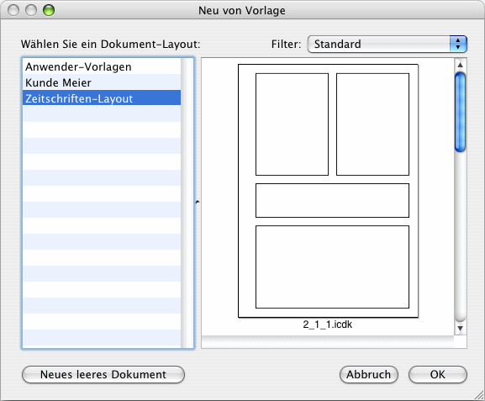Click the blue vertical scroll thumb
Screen dimensions: 485x401
click(x=461, y=112)
